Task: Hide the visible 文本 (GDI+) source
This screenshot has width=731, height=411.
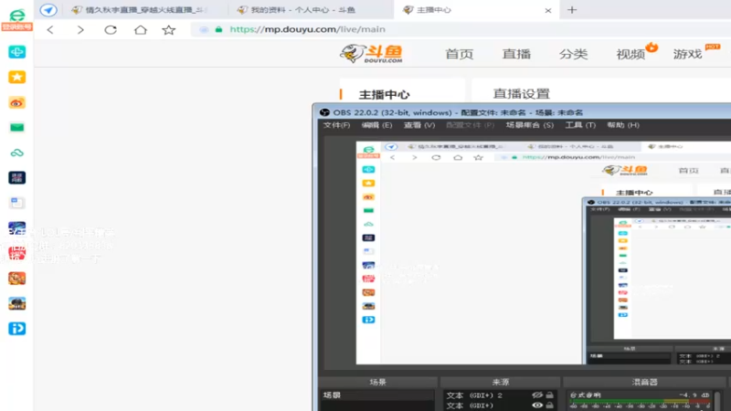Action: (x=537, y=406)
